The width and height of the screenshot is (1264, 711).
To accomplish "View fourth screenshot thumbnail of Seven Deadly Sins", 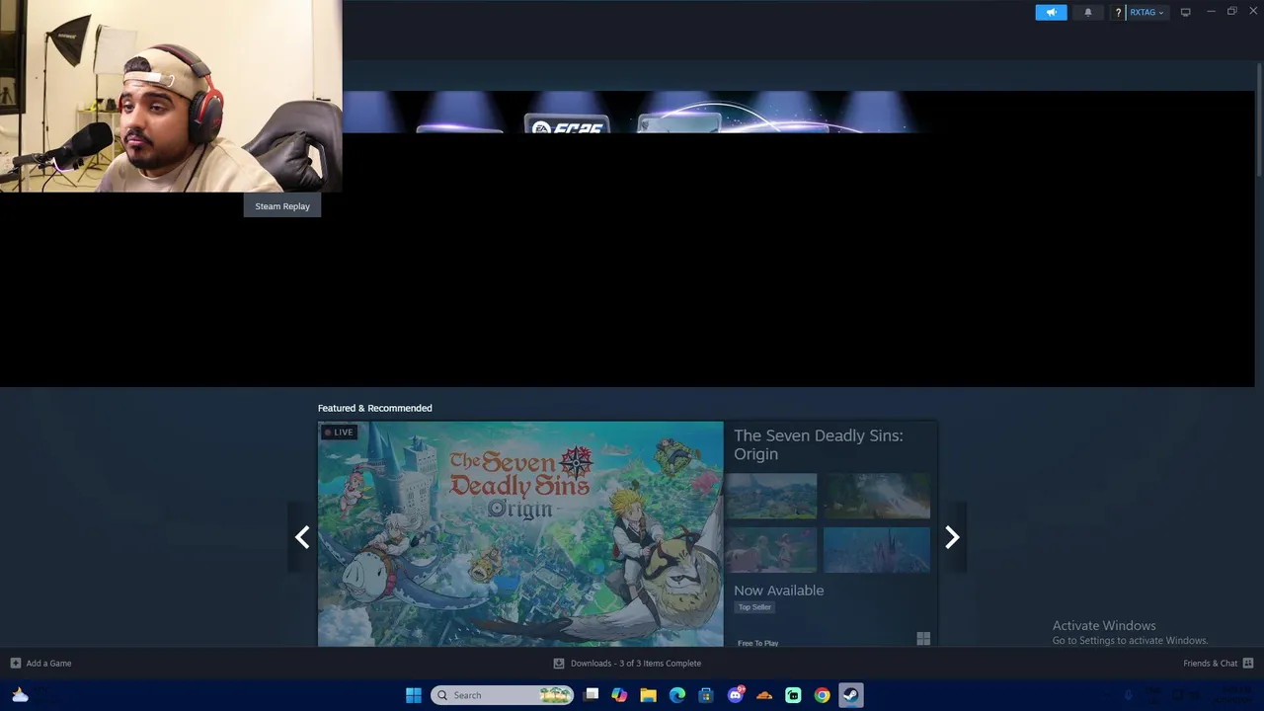I will (877, 549).
